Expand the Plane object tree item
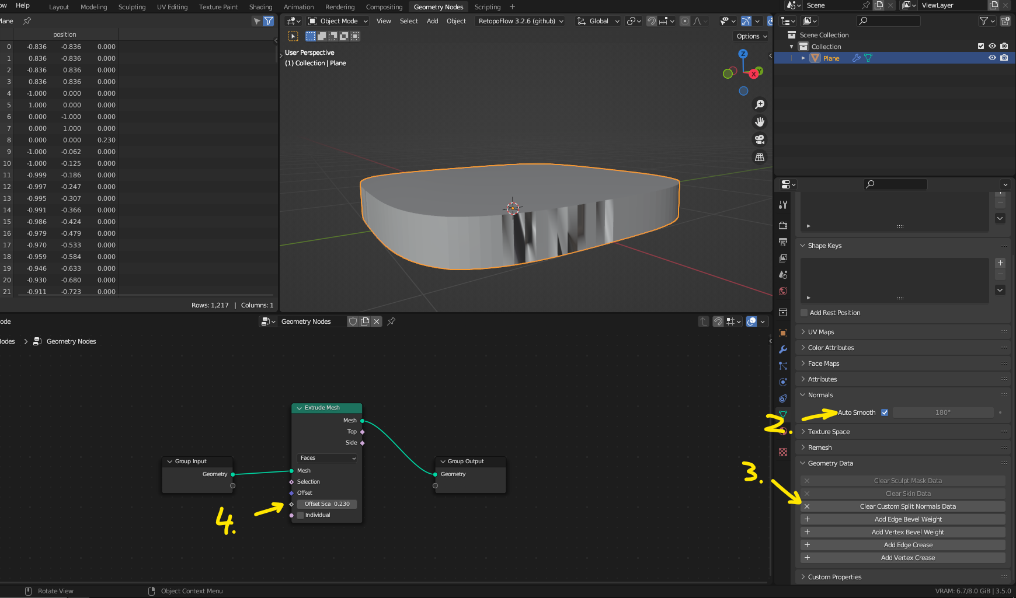 (803, 58)
